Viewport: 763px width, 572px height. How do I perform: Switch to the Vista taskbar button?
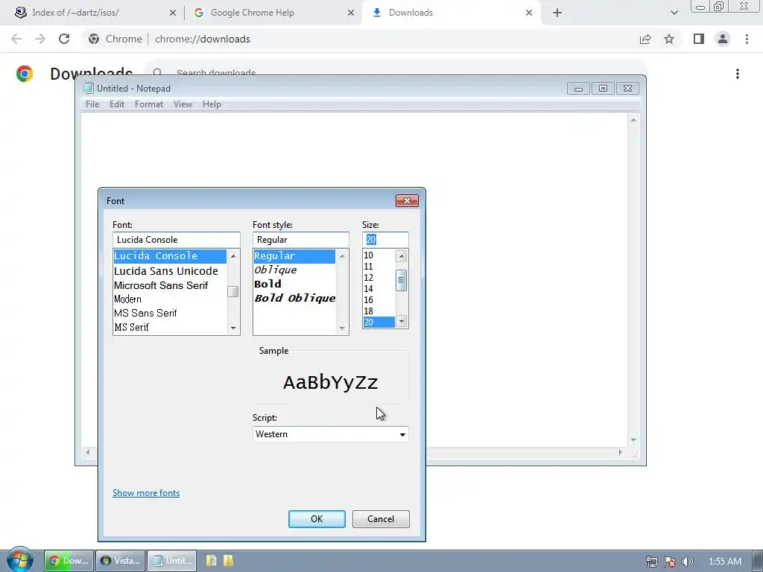pos(120,561)
